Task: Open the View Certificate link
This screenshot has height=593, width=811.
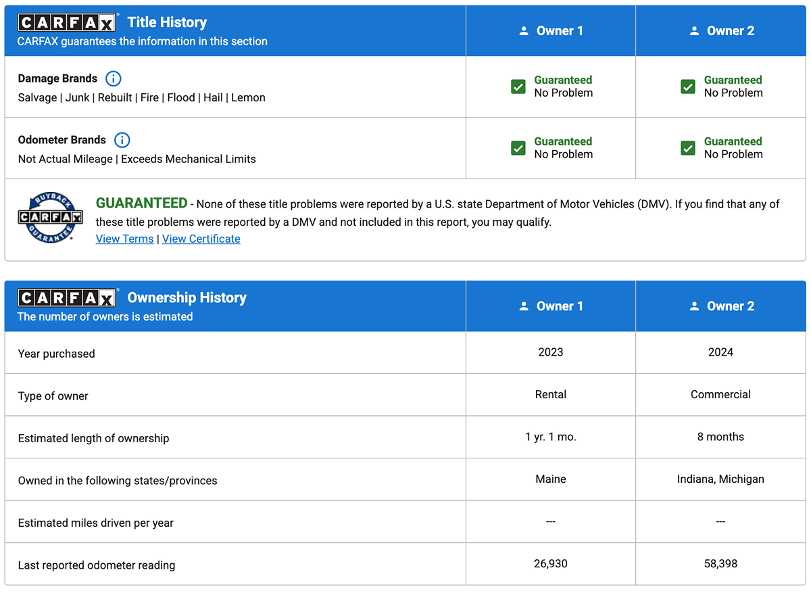Action: pos(201,239)
